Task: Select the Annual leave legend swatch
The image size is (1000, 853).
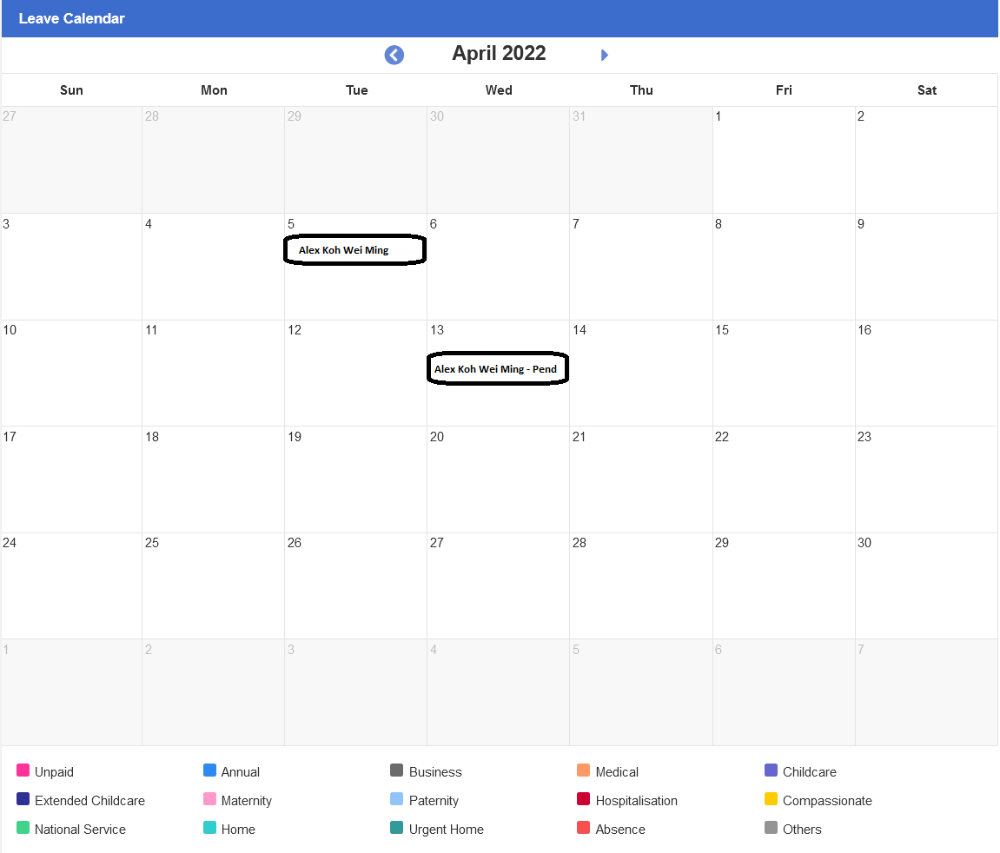Action: coord(209,771)
